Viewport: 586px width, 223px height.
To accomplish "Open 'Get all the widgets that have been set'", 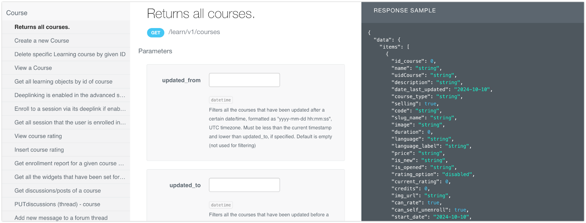I will coord(70,177).
